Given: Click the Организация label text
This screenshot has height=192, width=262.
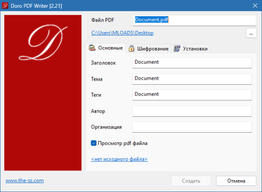Looking at the screenshot, I should 106,127.
